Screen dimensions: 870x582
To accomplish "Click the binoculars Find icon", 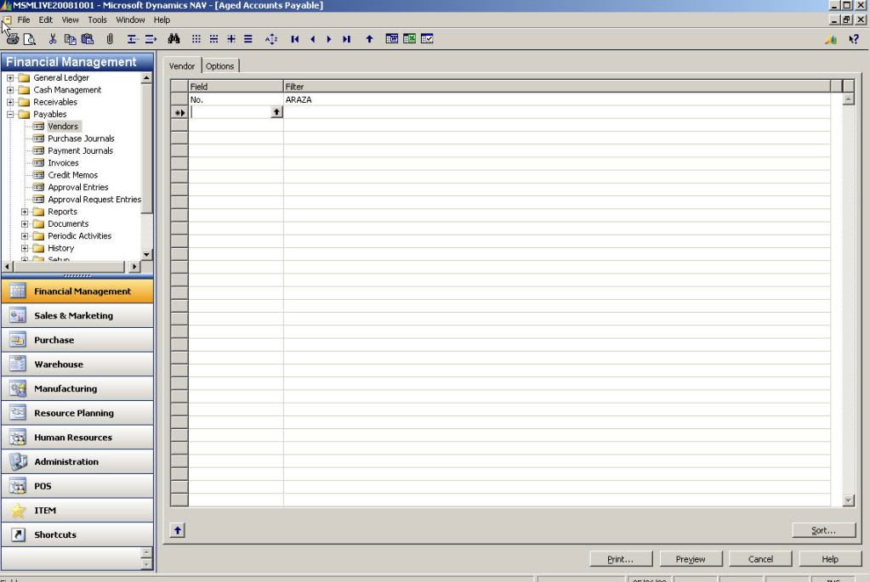I will coord(173,39).
